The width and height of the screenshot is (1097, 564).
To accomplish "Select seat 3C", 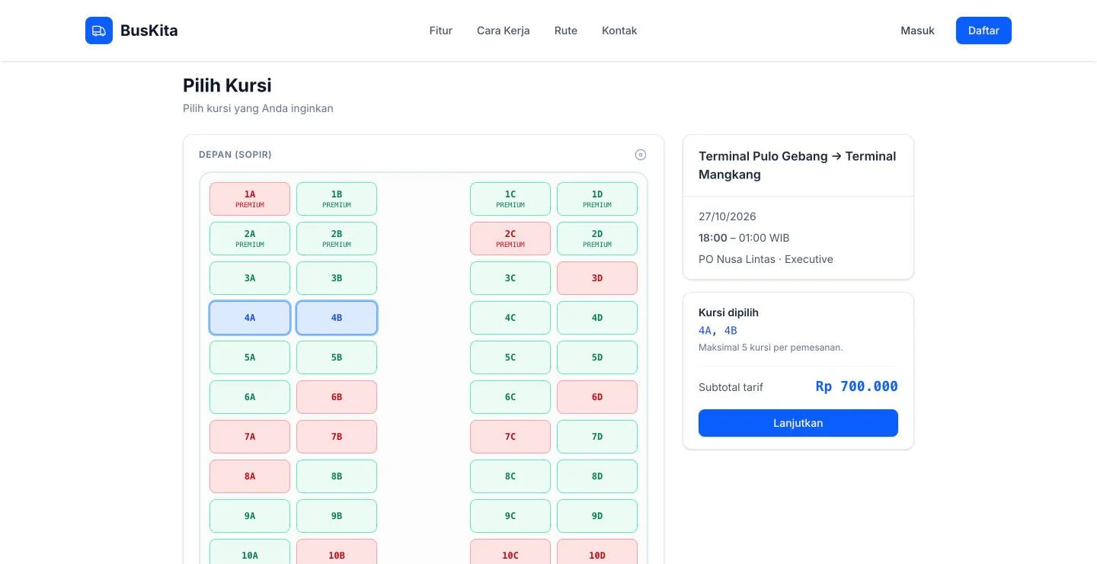I will (x=510, y=278).
